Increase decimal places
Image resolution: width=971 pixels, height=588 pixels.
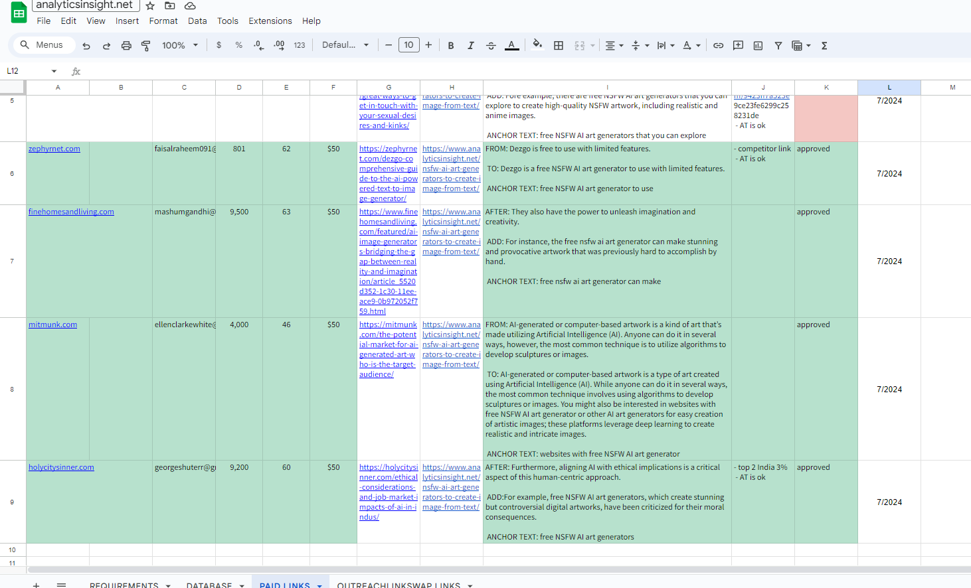[x=279, y=45]
